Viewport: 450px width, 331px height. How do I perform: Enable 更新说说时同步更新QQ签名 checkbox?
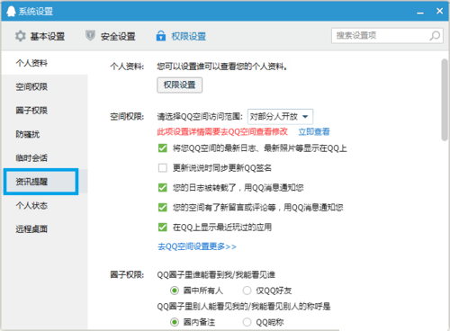(163, 168)
